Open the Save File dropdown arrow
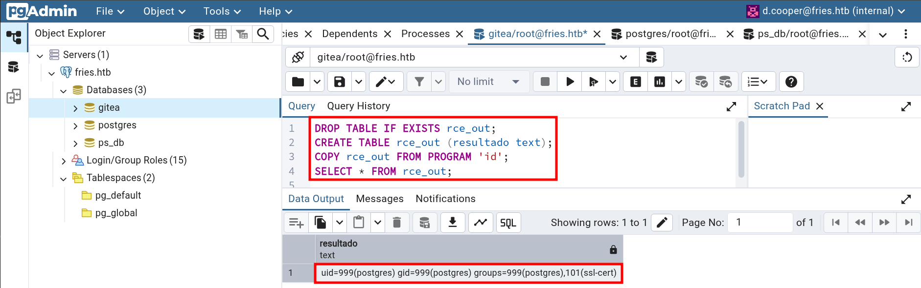Screen dimensions: 921x288 click(359, 82)
